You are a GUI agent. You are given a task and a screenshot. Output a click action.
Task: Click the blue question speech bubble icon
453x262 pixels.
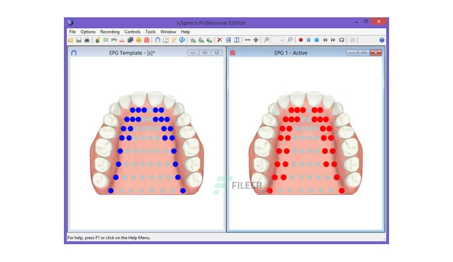coord(182,40)
